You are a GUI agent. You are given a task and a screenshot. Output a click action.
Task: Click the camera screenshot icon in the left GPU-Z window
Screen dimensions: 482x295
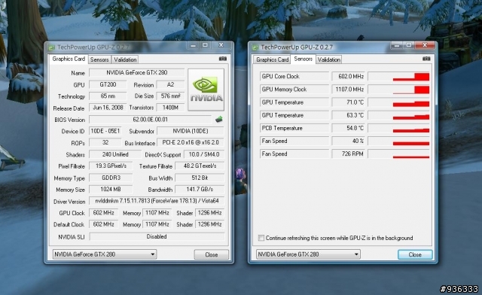click(x=223, y=59)
